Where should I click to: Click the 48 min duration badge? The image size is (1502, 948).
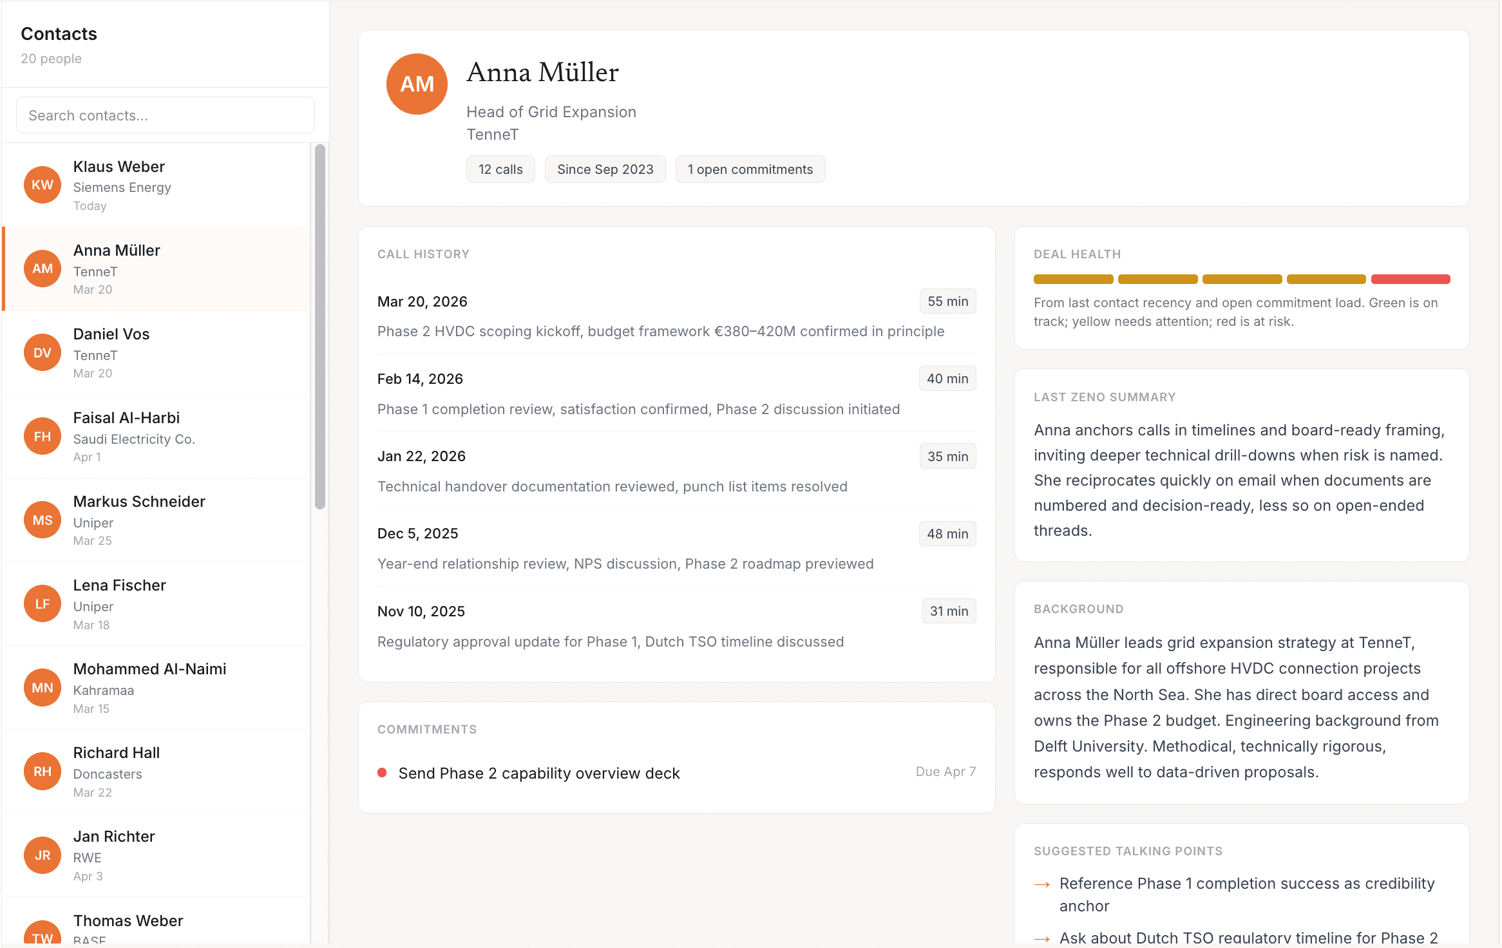point(947,534)
